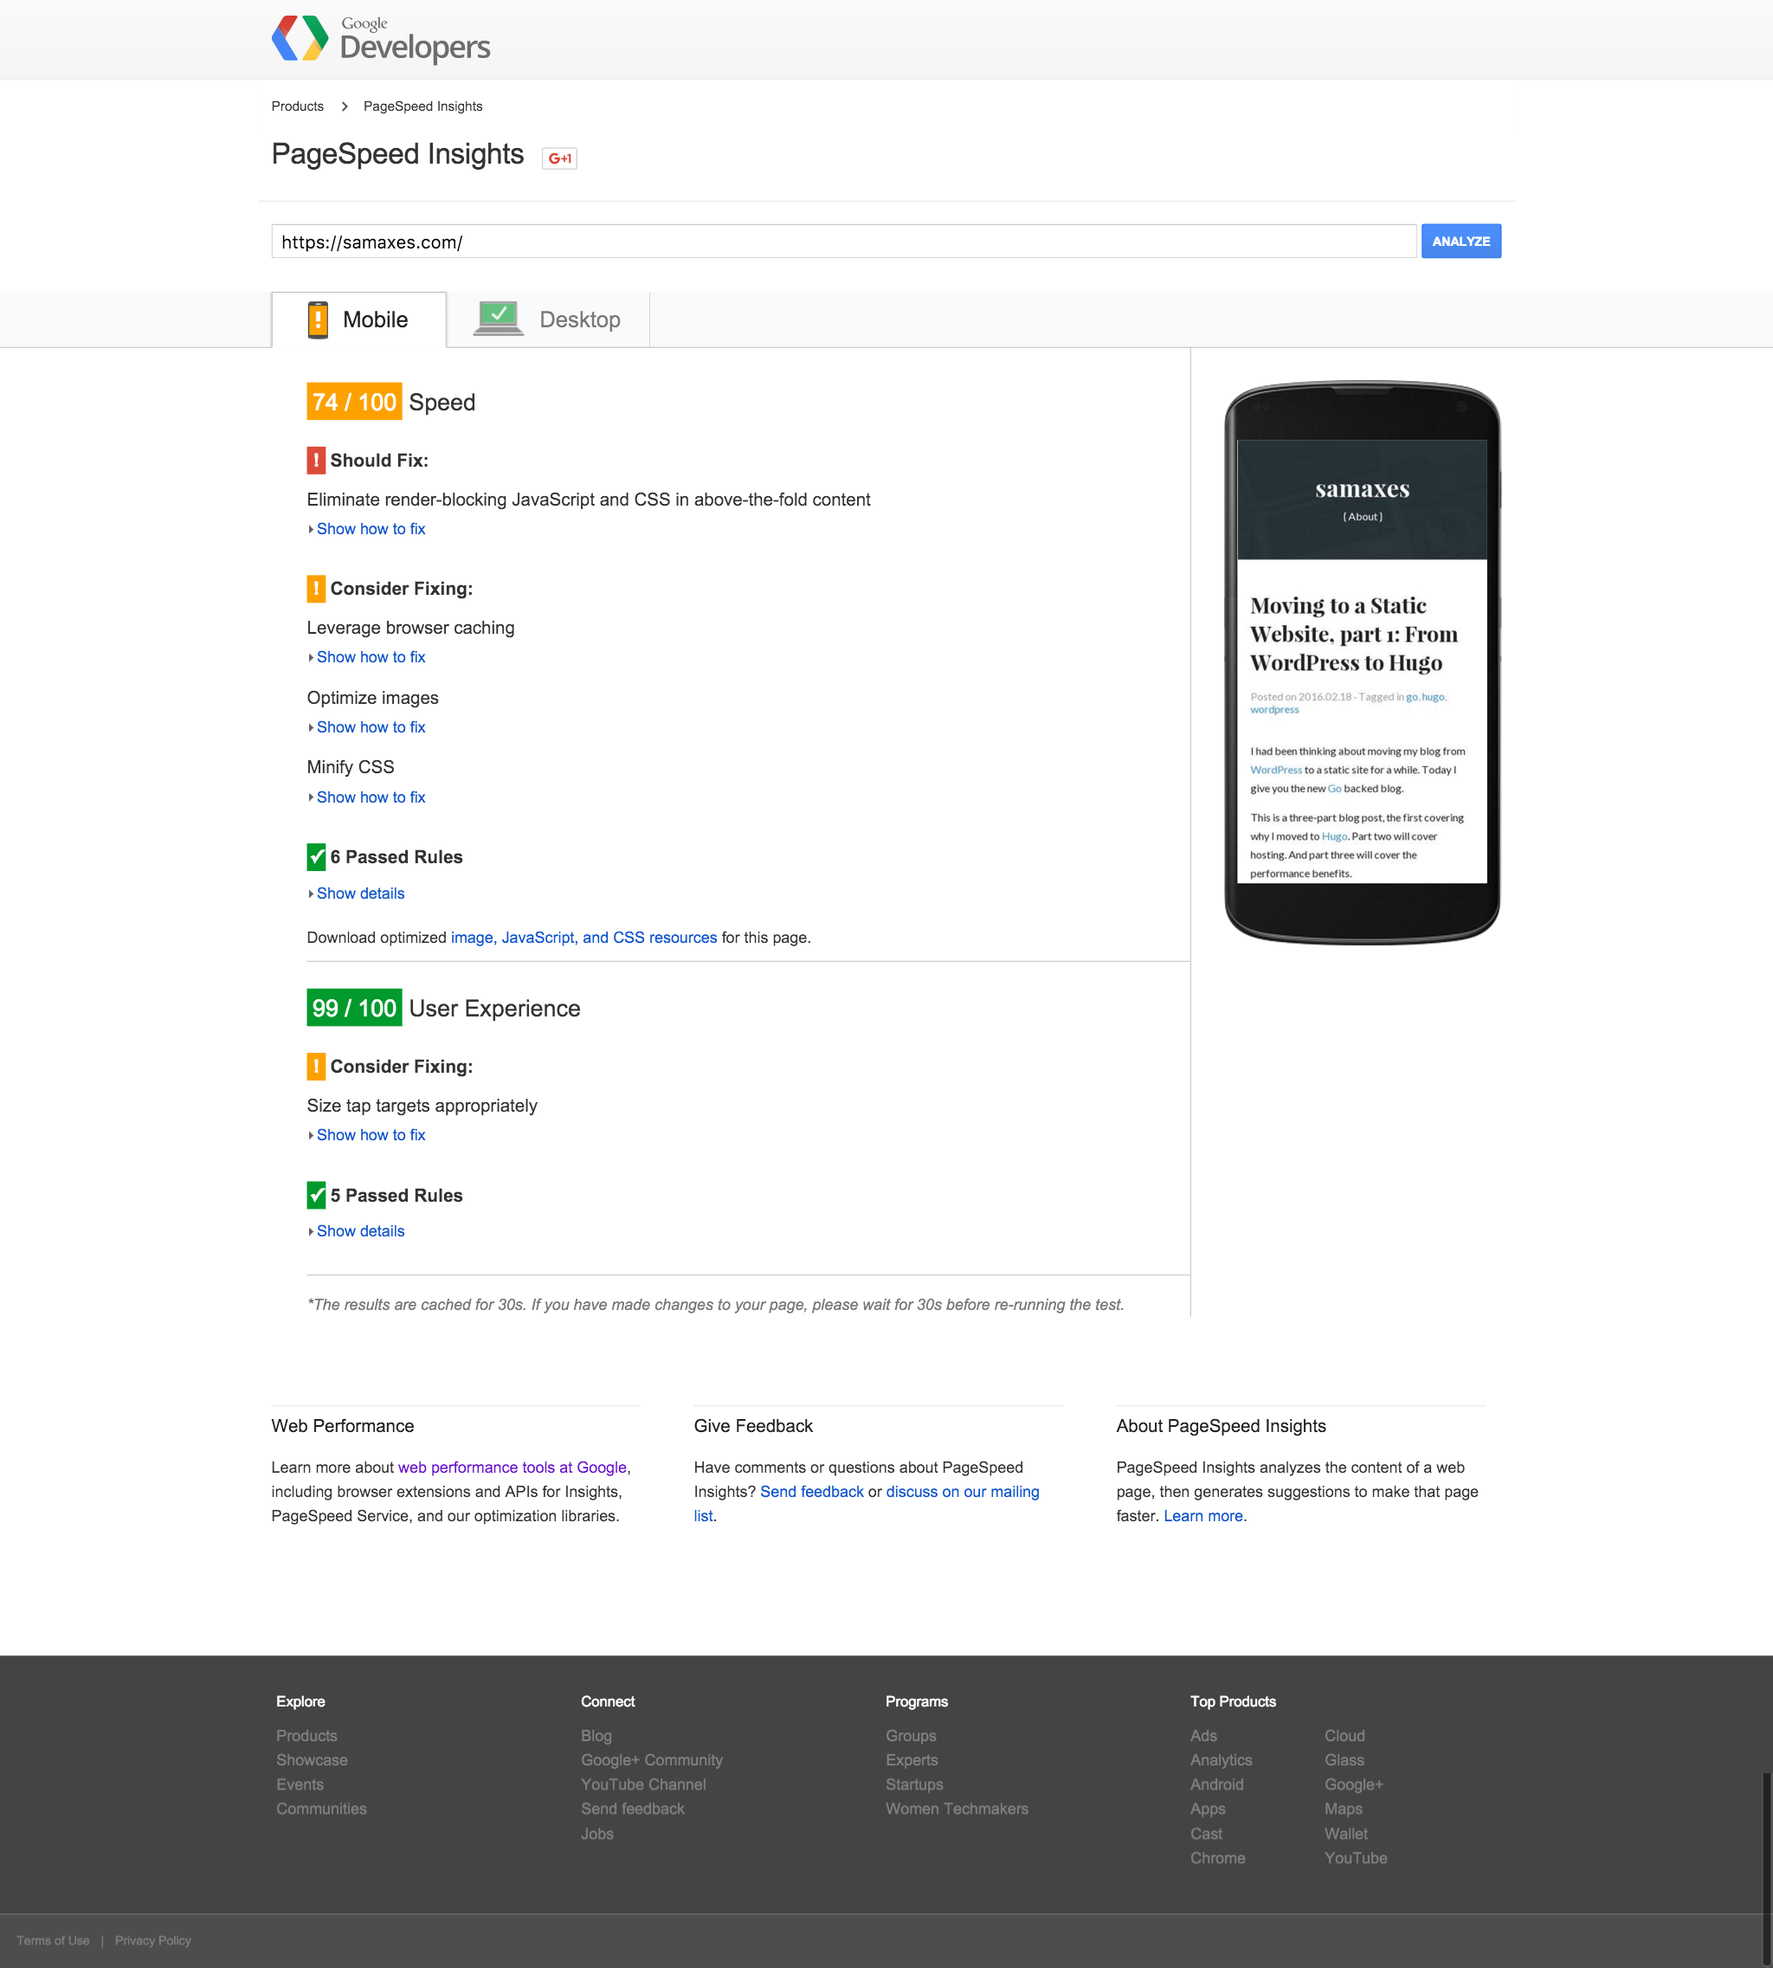Click the breadcrumb chevron after Products
This screenshot has width=1773, height=1968.
pos(344,106)
